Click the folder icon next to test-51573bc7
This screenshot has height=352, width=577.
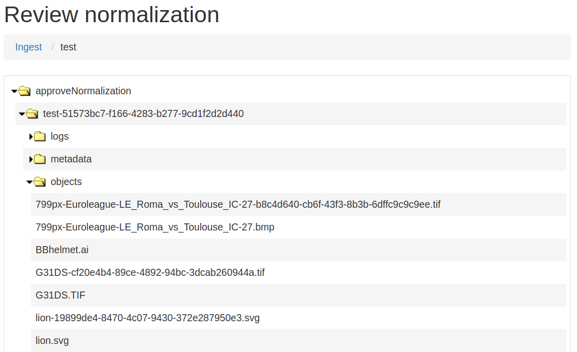click(32, 114)
